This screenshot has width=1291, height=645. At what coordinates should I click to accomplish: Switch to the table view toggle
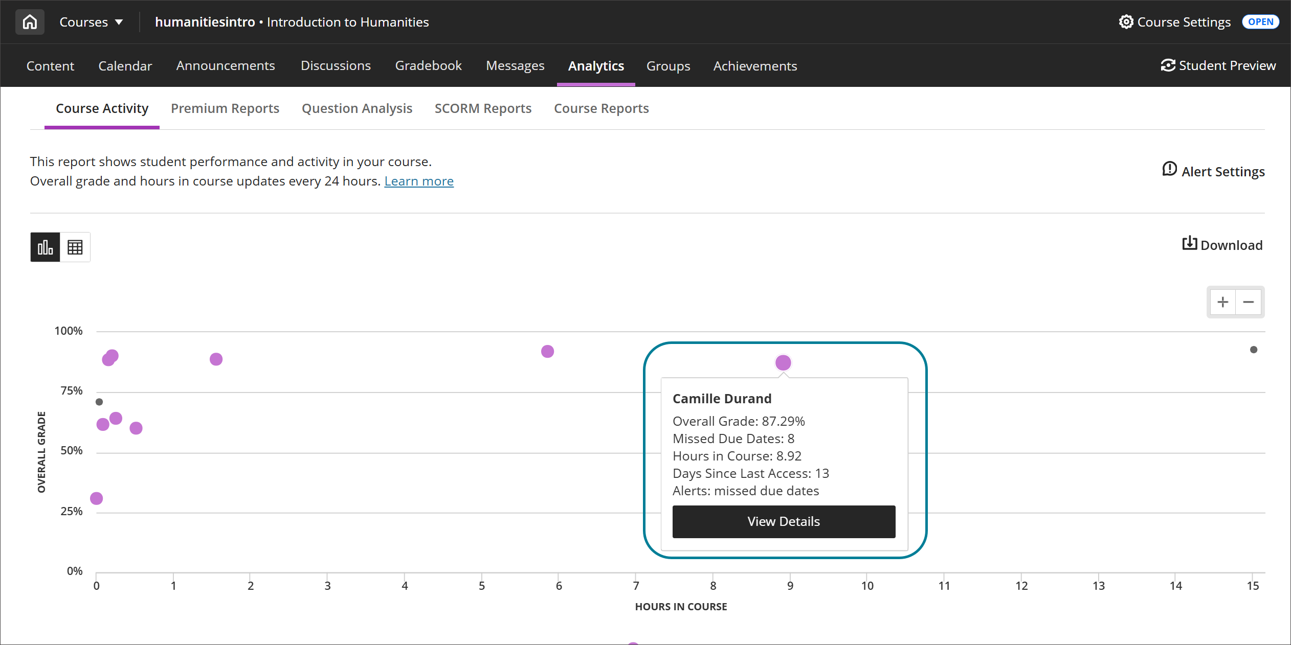click(75, 247)
